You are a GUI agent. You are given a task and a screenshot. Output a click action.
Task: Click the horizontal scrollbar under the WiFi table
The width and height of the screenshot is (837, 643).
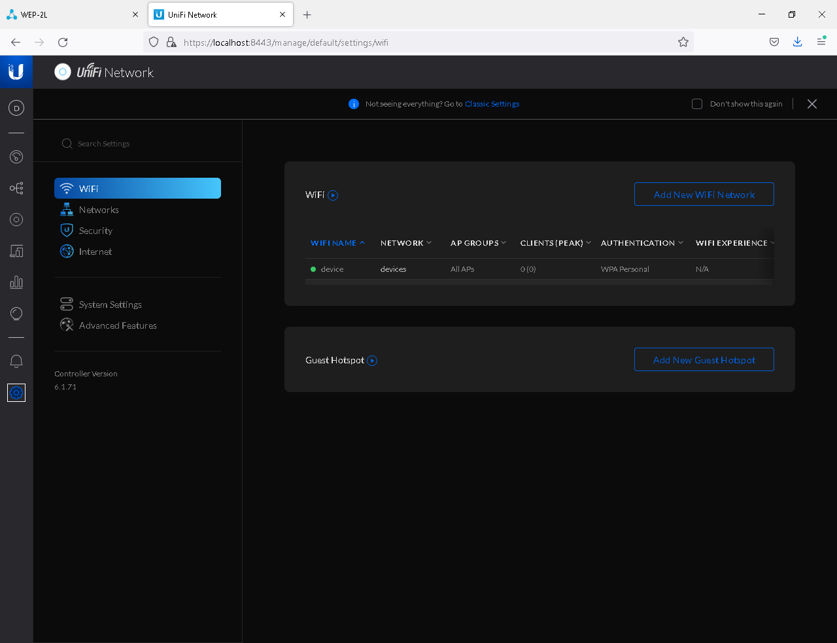pyautogui.click(x=539, y=282)
